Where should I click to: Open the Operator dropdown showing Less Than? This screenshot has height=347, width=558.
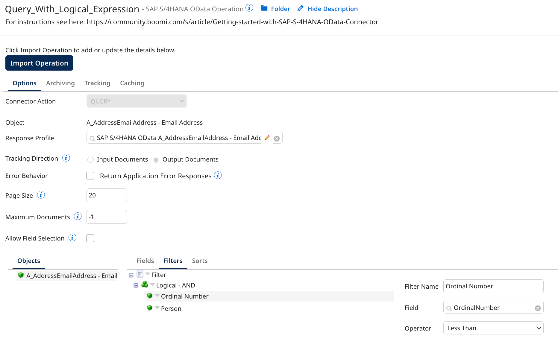click(x=493, y=328)
